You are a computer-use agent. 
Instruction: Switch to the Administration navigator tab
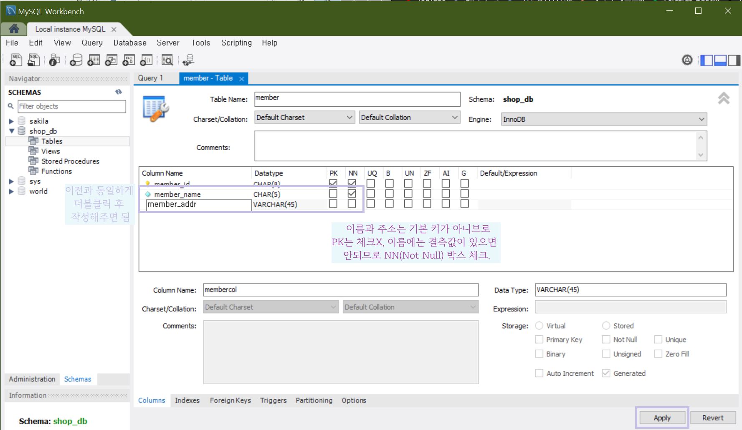click(32, 379)
